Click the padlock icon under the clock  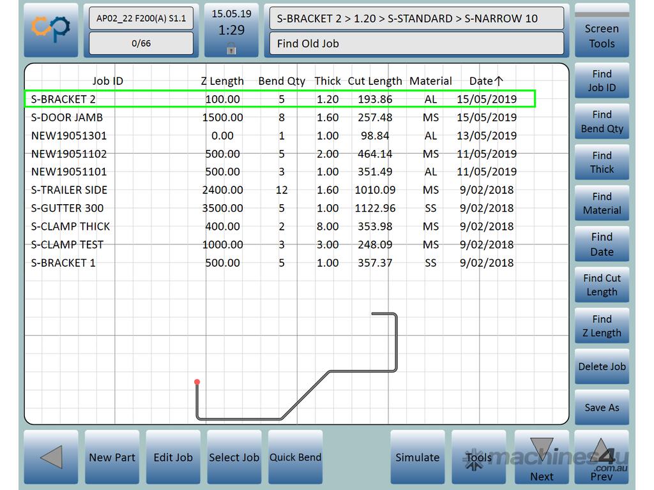[231, 48]
